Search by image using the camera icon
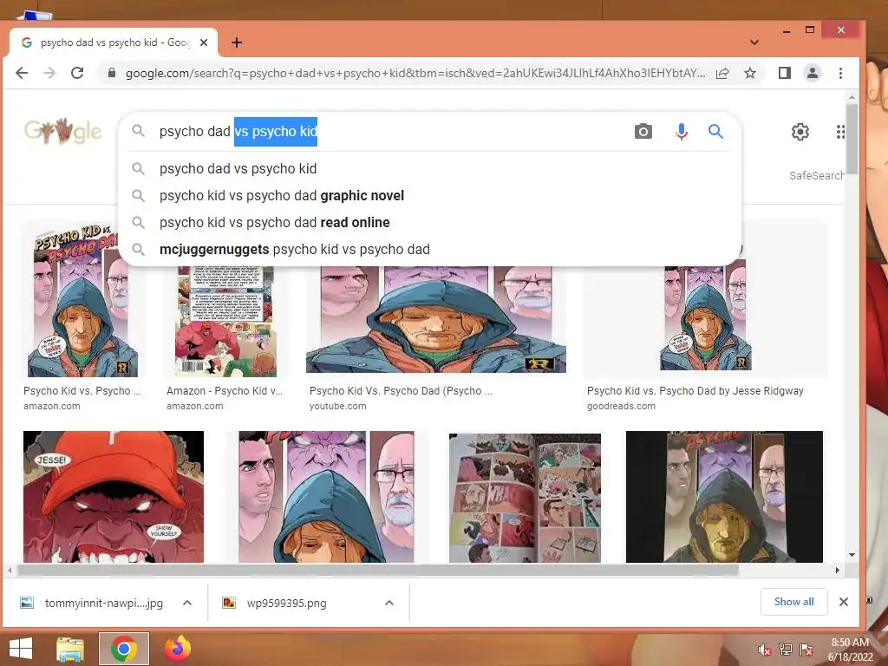 643,132
